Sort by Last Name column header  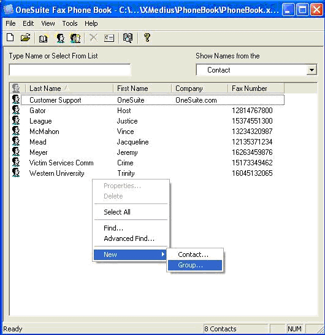(x=69, y=88)
